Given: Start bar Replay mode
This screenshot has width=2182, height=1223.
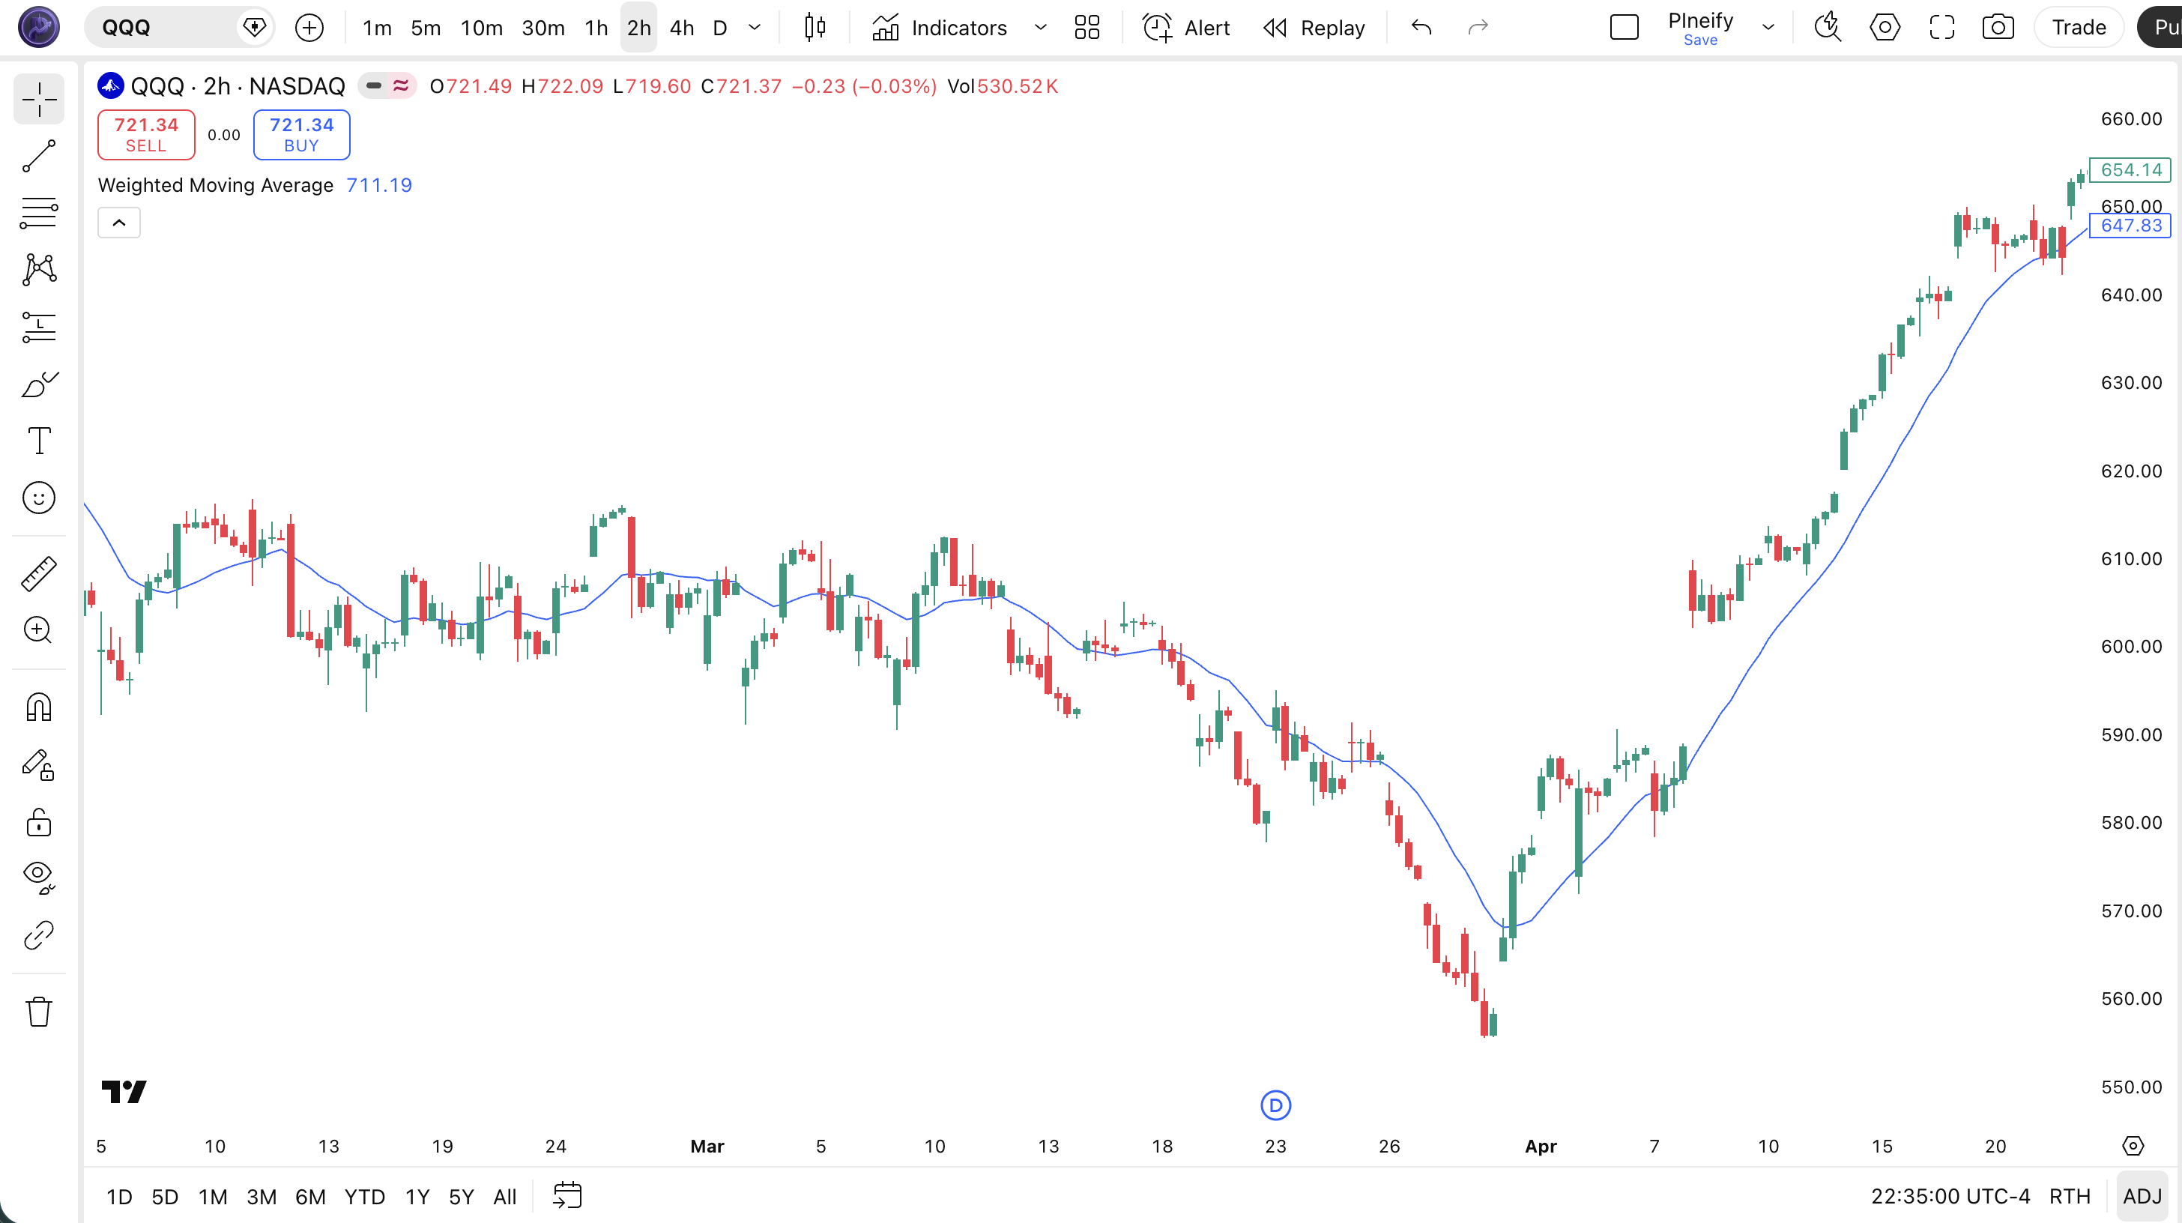Looking at the screenshot, I should tap(1314, 28).
